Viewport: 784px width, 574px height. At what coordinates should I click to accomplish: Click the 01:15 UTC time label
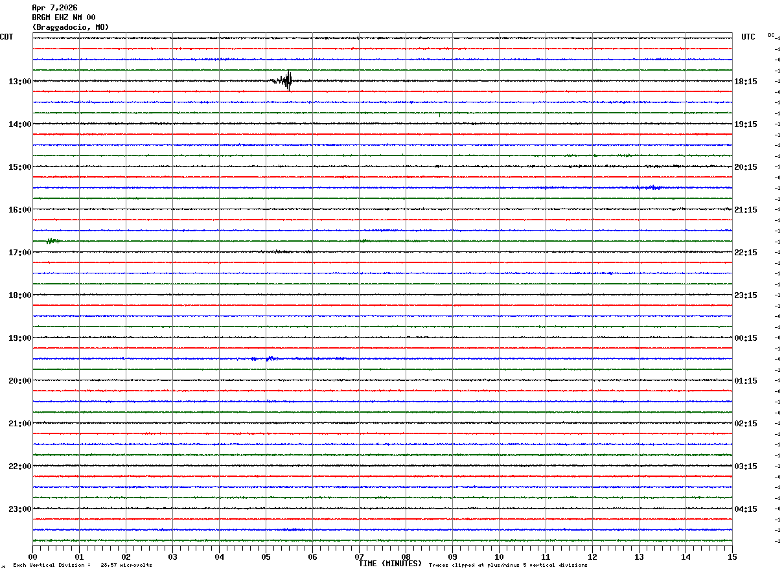(746, 381)
